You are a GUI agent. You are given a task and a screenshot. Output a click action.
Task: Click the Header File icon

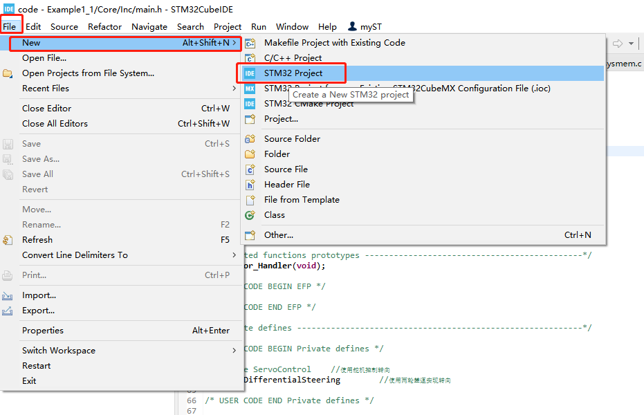[x=250, y=185]
